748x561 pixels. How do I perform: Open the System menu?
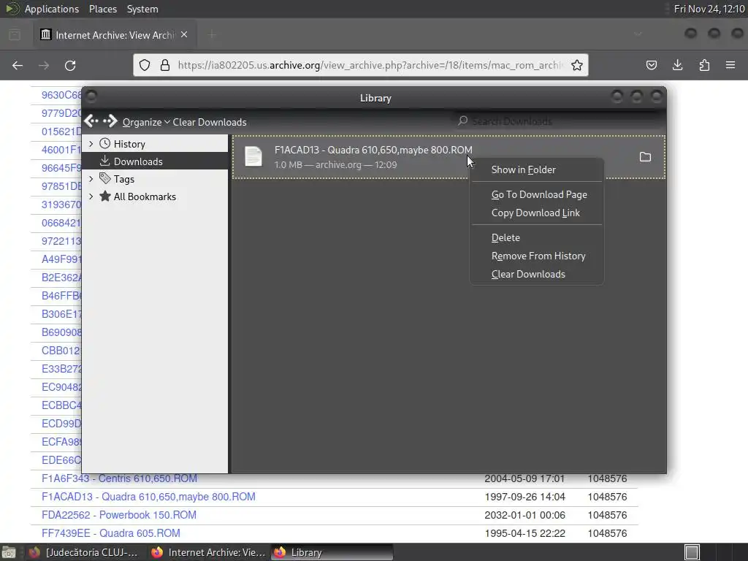(x=142, y=9)
